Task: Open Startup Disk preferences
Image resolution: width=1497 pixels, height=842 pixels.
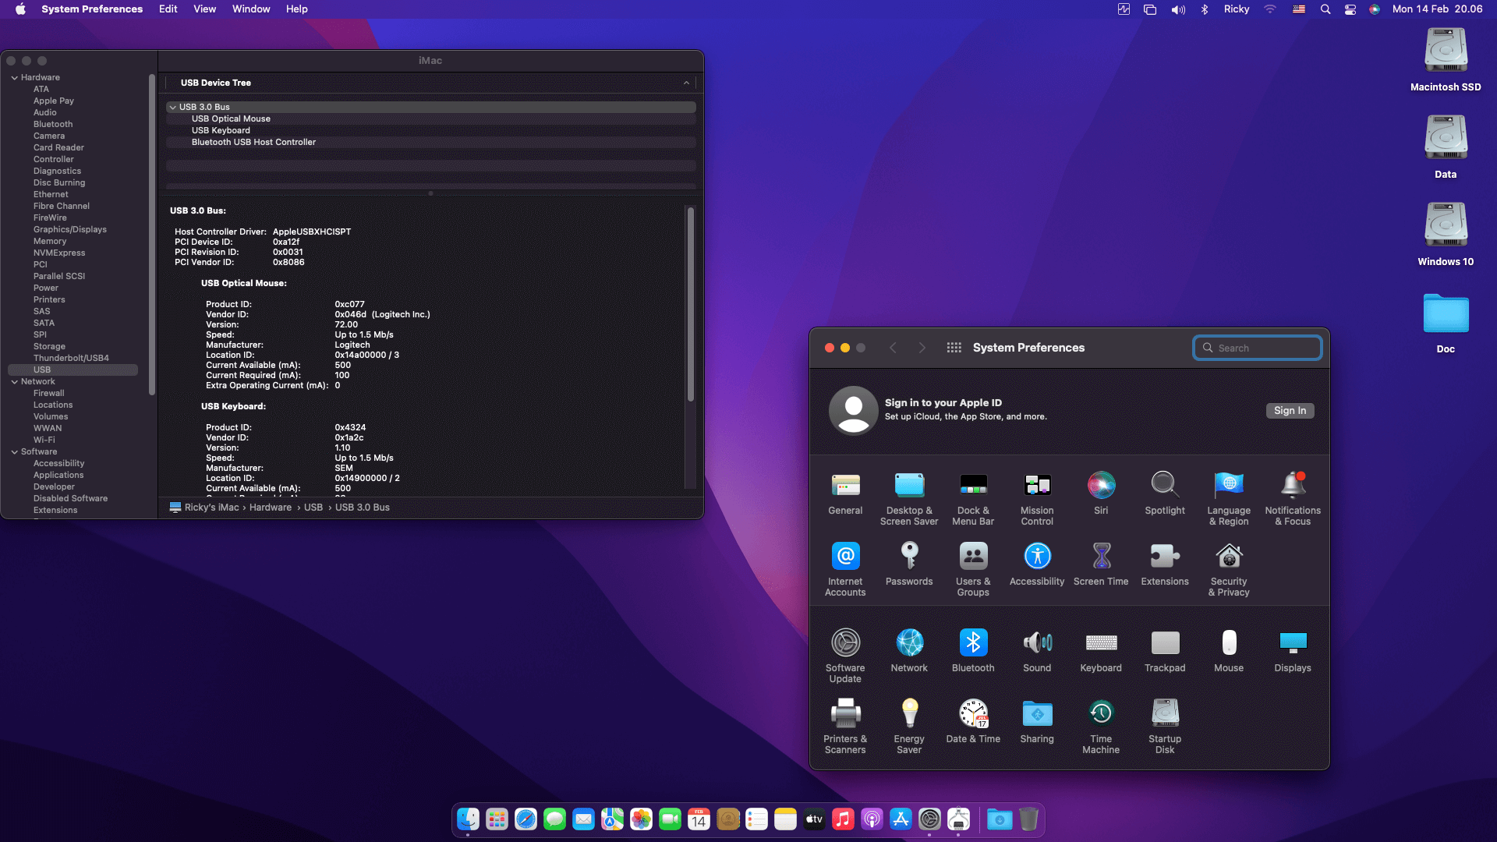Action: [1165, 727]
